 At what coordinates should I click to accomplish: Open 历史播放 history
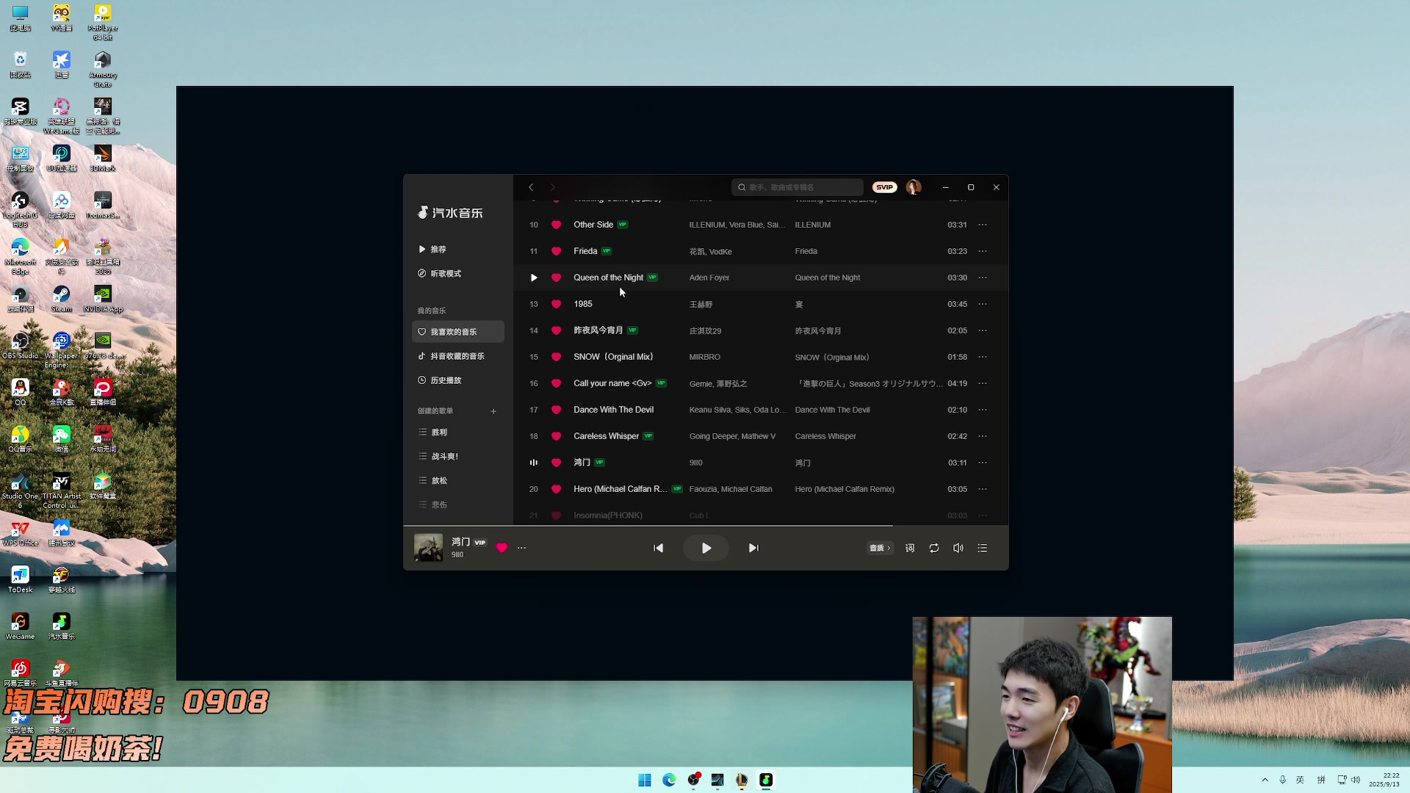pos(458,380)
